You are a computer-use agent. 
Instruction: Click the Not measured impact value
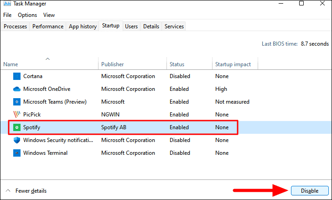tap(232, 102)
